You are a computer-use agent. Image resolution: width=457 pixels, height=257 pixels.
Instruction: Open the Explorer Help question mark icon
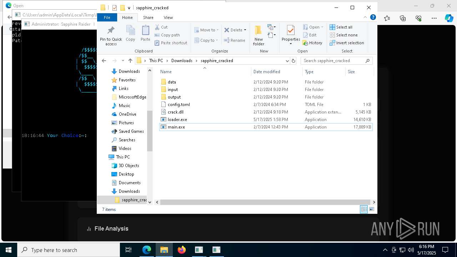click(373, 17)
